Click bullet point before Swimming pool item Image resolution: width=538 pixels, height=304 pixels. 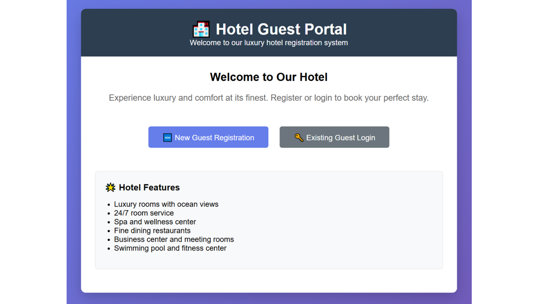click(x=109, y=249)
